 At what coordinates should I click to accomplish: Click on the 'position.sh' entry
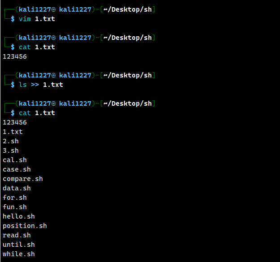pyautogui.click(x=25, y=226)
